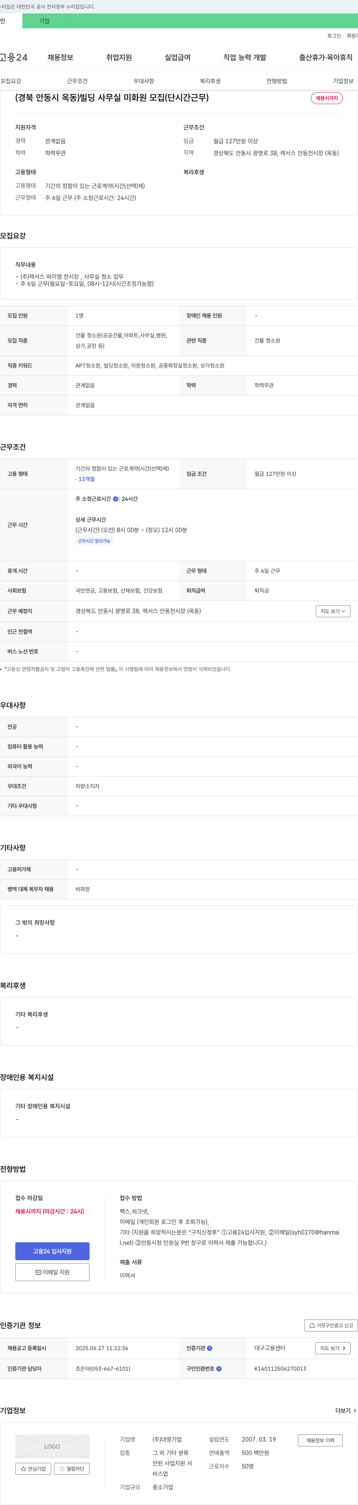Screen dimensions: 358x1505
Task: Add company to 관심기업 favorites
Action: (33, 1469)
